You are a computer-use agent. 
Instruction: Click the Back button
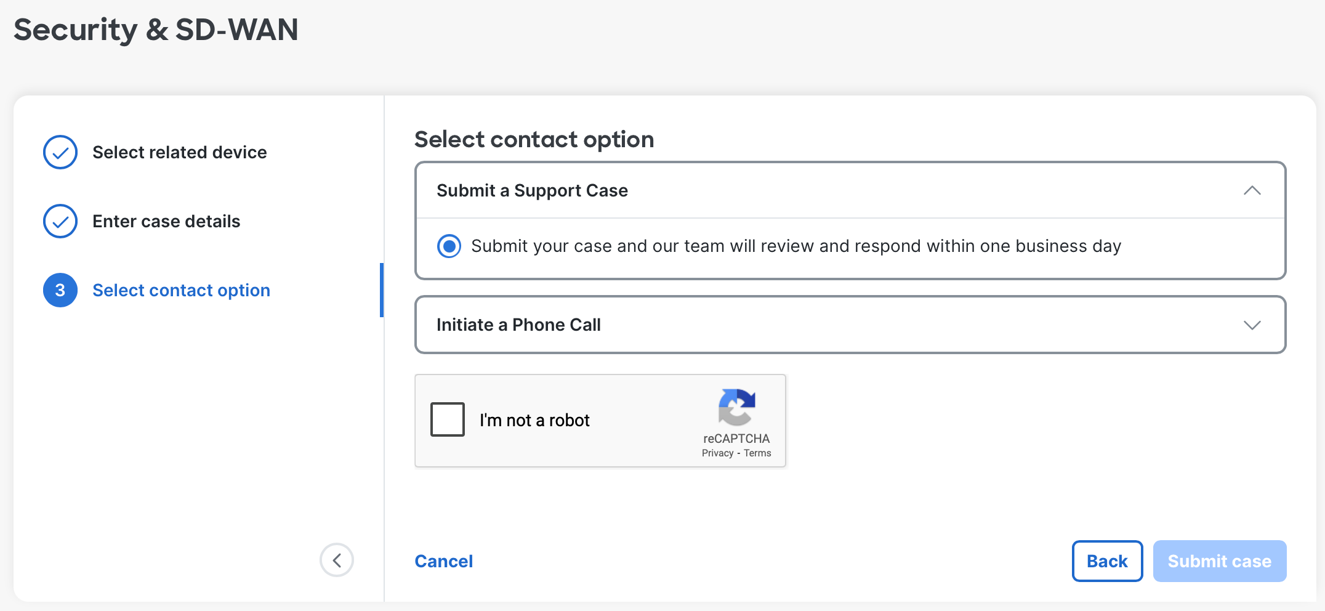click(1106, 560)
